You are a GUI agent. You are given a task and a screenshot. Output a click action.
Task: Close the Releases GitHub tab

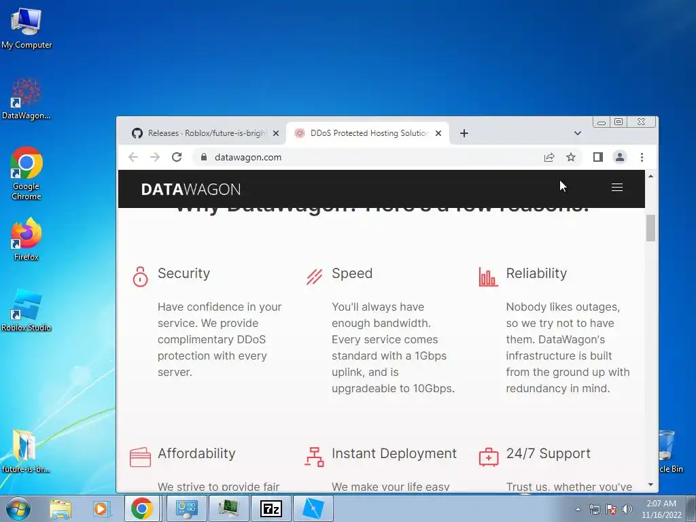pyautogui.click(x=276, y=133)
